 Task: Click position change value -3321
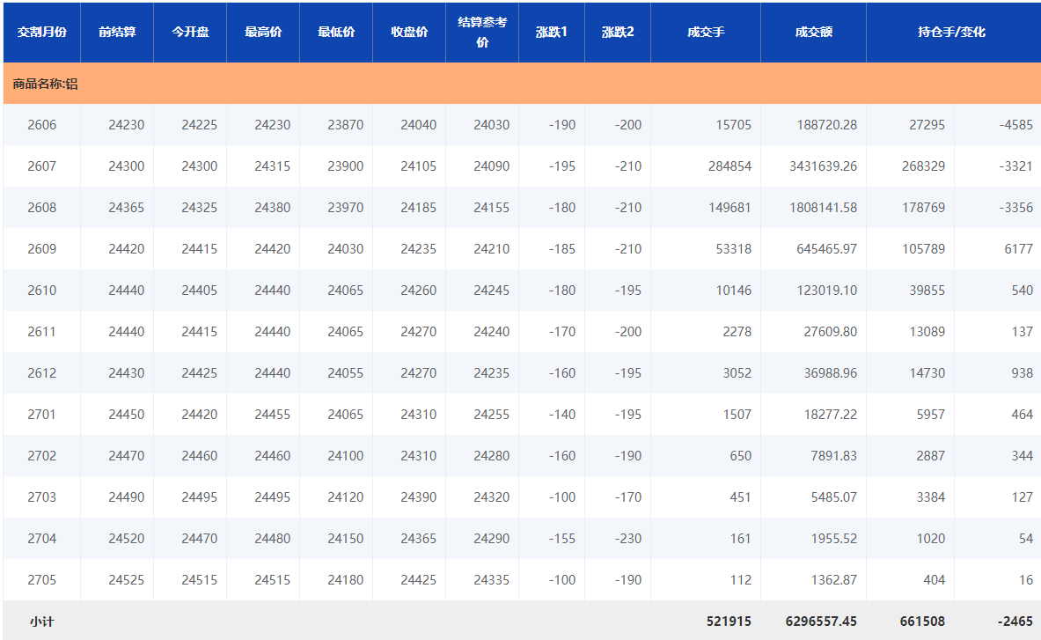[1015, 166]
